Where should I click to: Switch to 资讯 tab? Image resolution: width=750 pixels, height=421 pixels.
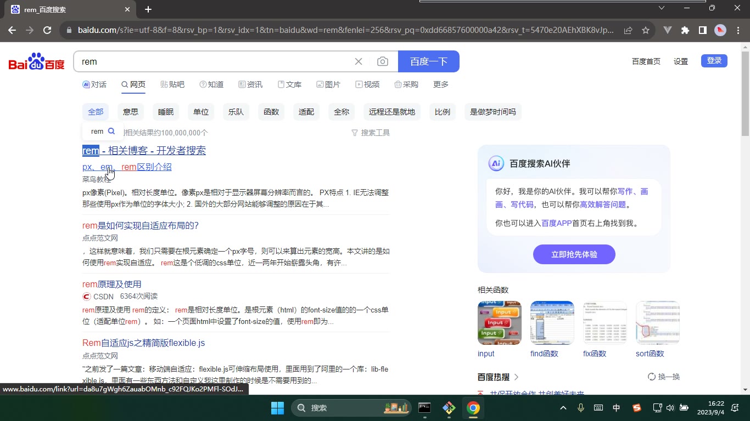[250, 84]
